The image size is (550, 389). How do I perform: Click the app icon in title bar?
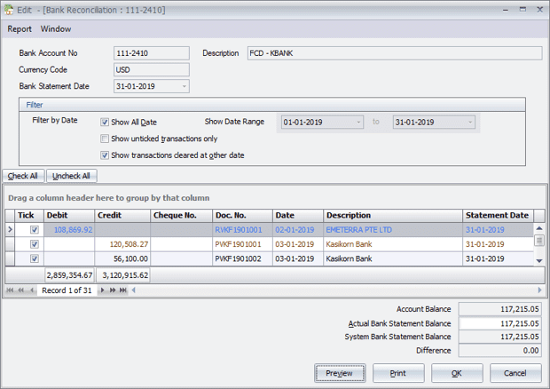tap(10, 9)
